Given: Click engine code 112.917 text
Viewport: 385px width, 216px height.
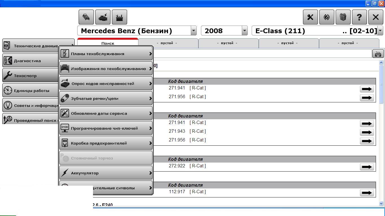Looking at the screenshot, I should coord(177,192).
